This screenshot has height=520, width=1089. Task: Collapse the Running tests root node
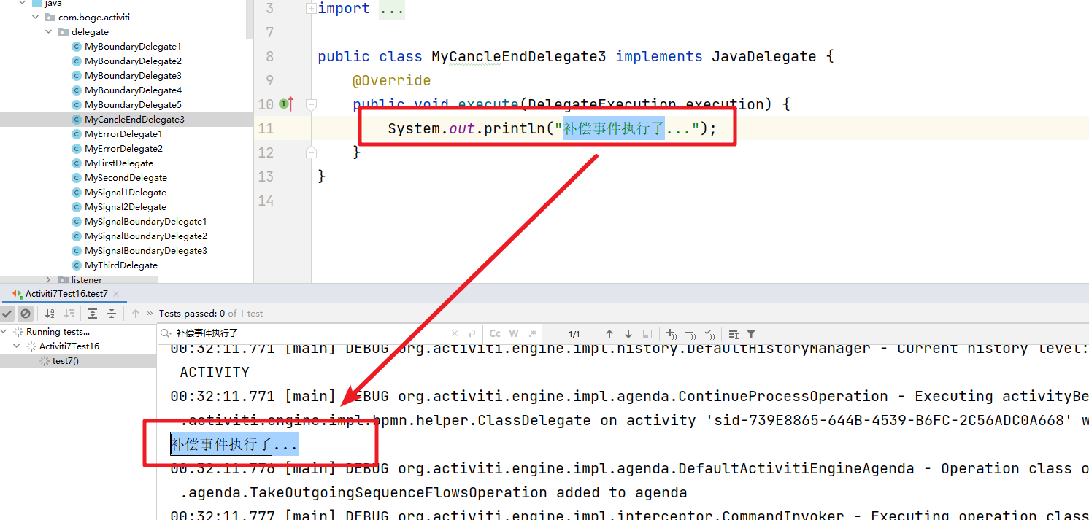click(x=5, y=332)
